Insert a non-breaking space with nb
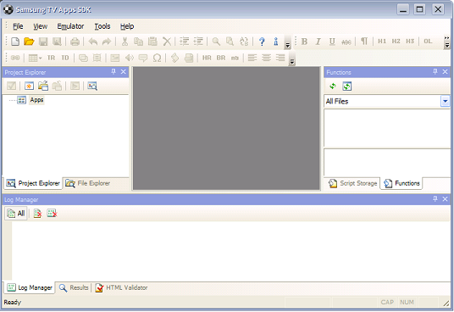This screenshot has height=312, width=454. coord(235,58)
